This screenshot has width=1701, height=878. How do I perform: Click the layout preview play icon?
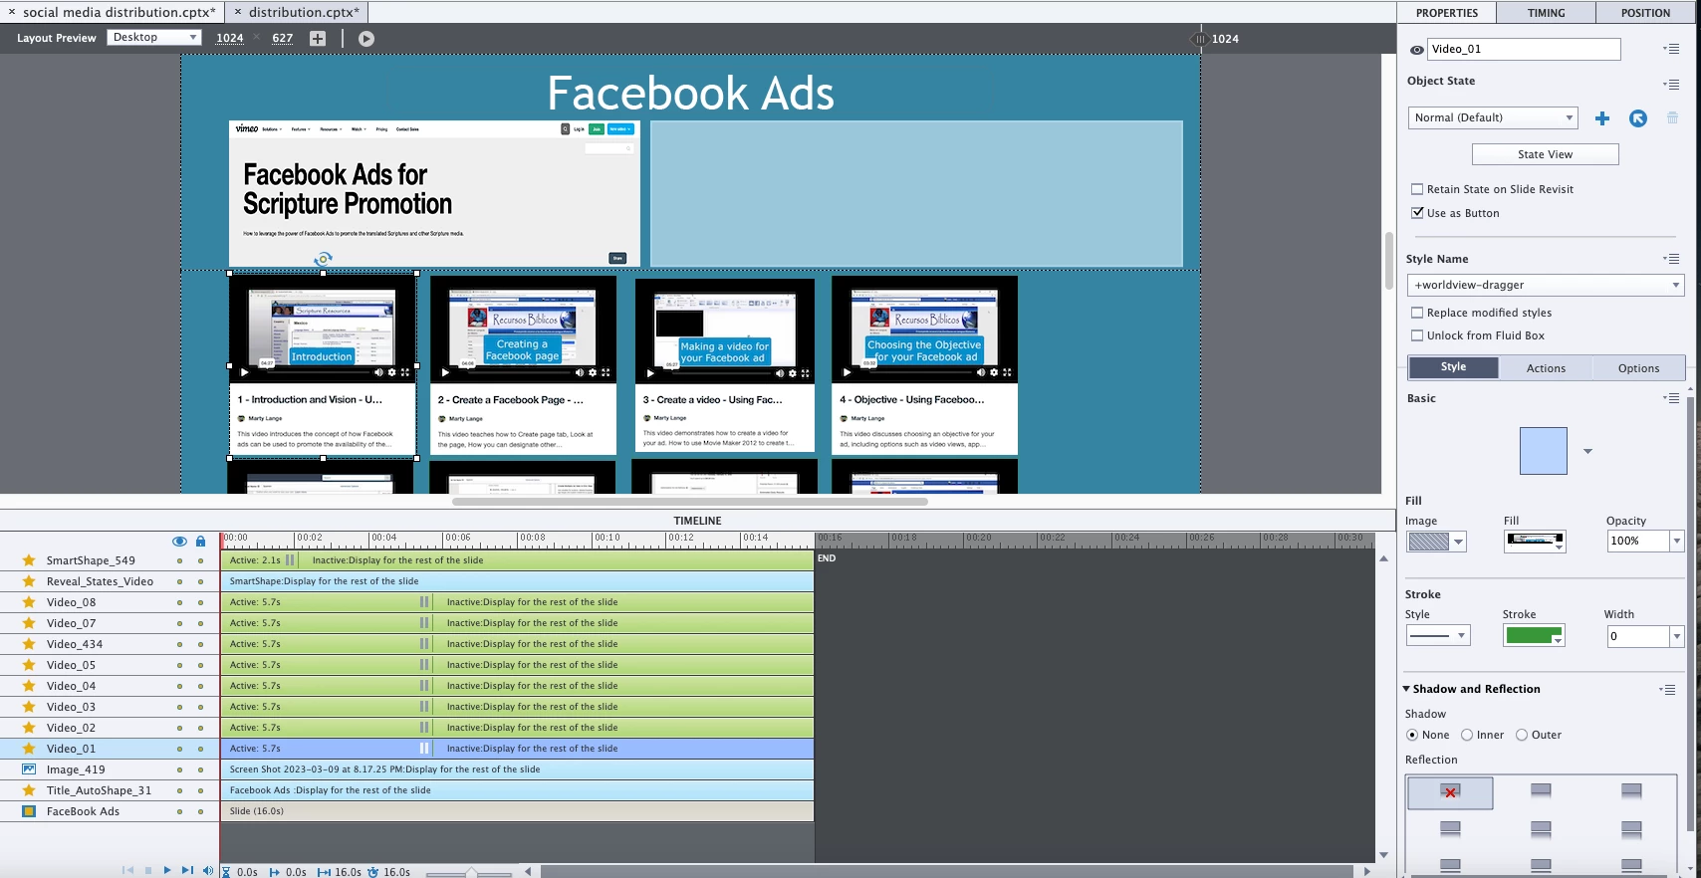366,39
